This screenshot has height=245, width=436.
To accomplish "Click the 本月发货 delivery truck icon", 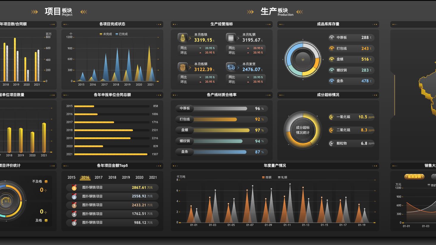I will pos(231,67).
